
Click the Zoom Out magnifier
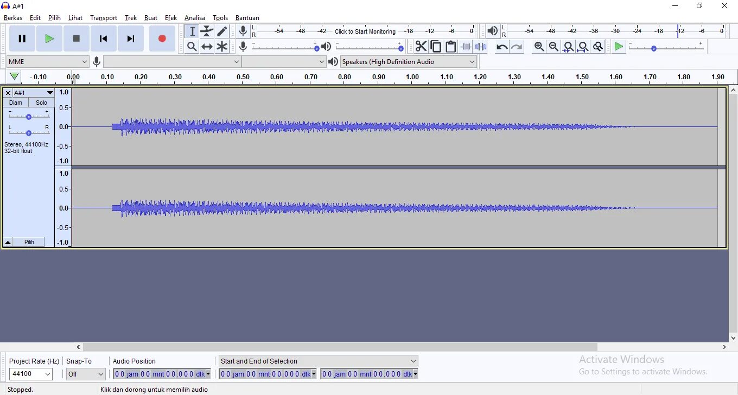pyautogui.click(x=553, y=47)
